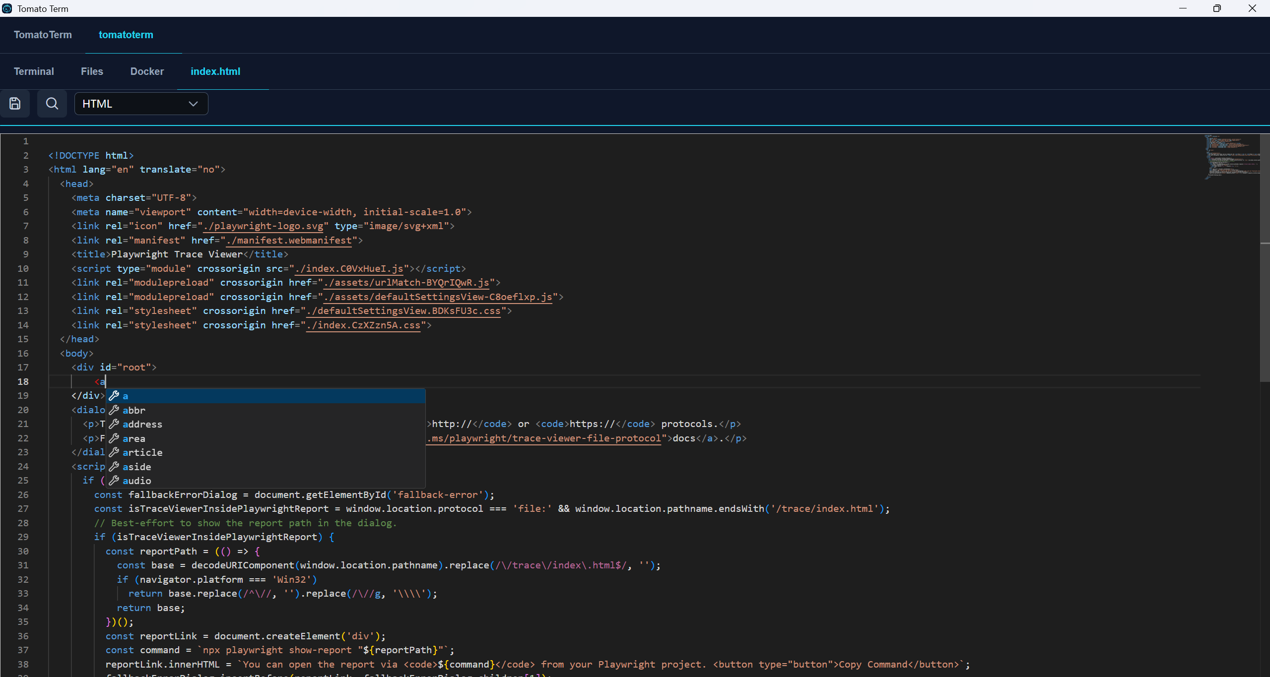Follow the ./index.CzXZzn5A.css link
The image size is (1270, 677).
363,325
